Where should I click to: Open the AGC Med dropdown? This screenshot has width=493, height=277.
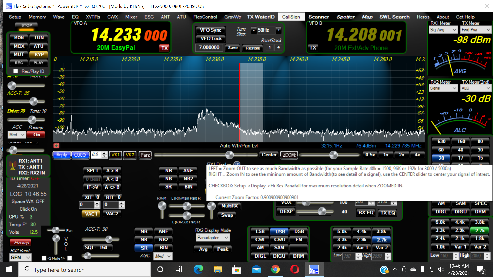17,135
